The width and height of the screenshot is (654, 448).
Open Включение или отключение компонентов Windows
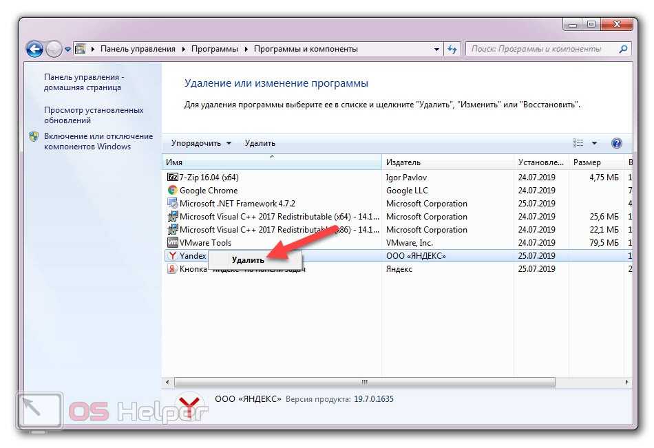98,141
